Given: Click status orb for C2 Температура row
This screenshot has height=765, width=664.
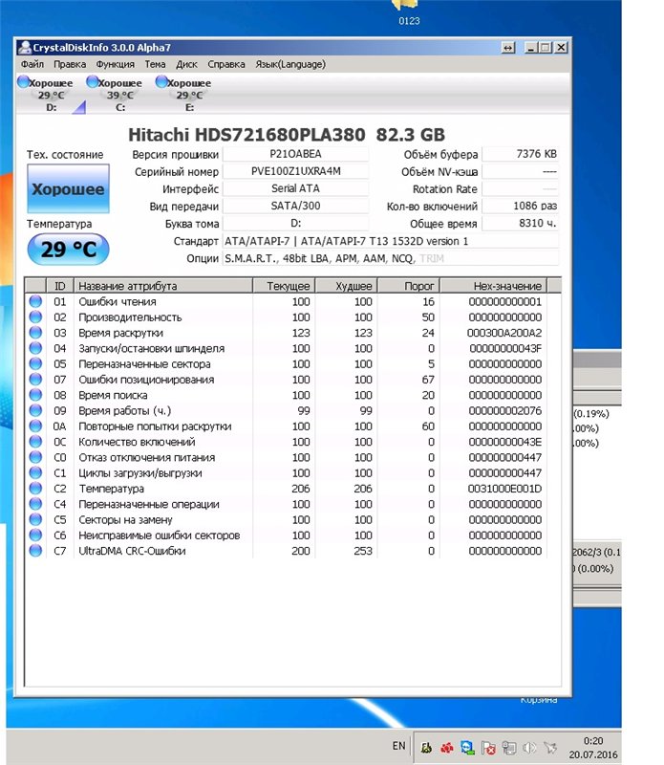Looking at the screenshot, I should click(36, 489).
